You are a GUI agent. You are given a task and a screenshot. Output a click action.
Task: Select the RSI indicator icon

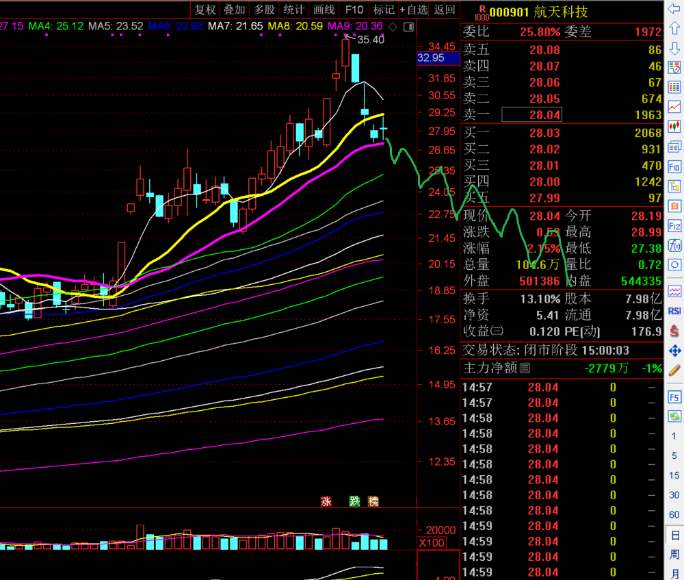click(674, 311)
